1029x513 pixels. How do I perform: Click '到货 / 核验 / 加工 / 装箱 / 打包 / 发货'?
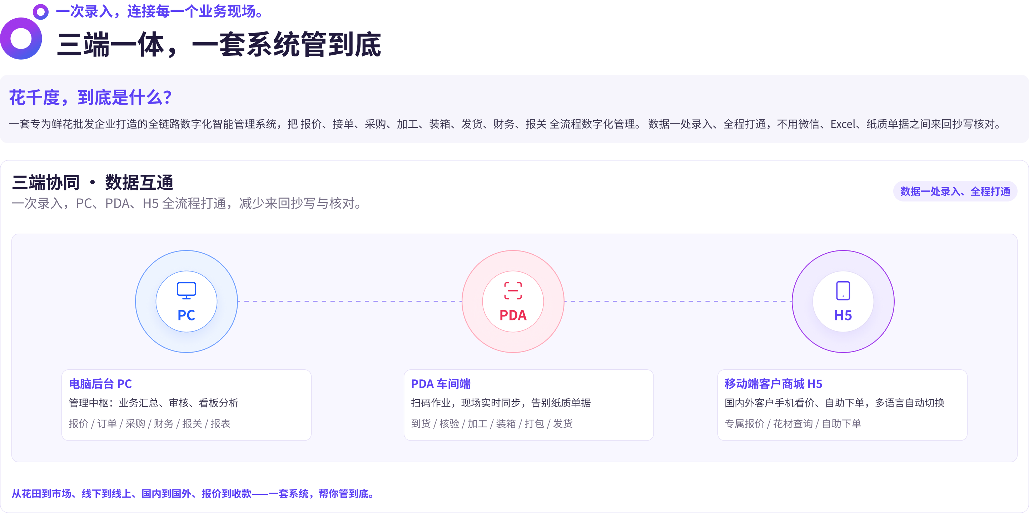492,423
